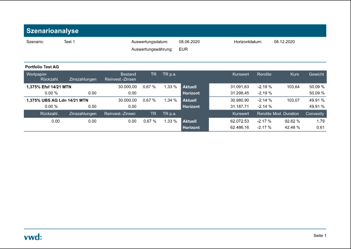Click the Gewicht column header
The height and width of the screenshot is (249, 351).
point(316,74)
